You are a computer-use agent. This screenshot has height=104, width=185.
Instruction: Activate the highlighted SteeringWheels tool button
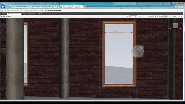(x=164, y=16)
